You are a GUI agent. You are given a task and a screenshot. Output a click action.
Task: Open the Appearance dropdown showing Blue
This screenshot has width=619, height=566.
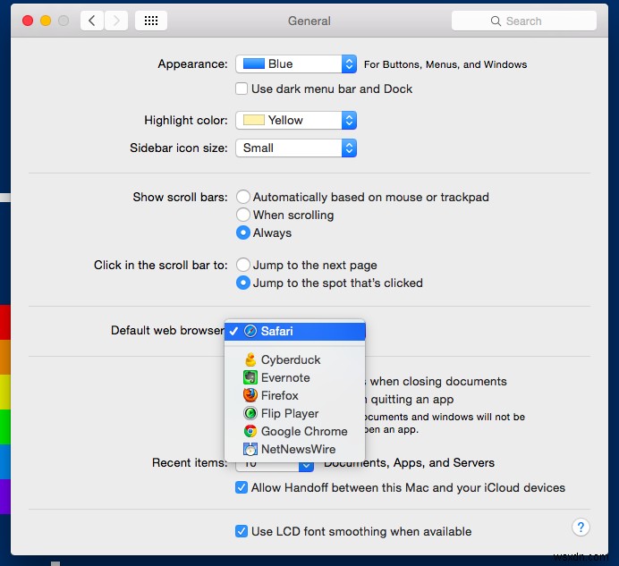[x=296, y=64]
